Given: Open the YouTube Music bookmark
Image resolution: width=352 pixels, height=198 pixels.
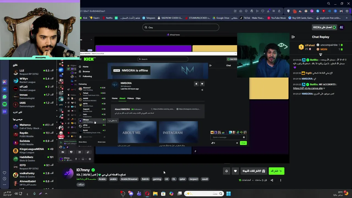Looking at the screenshot, I should click(276, 18).
